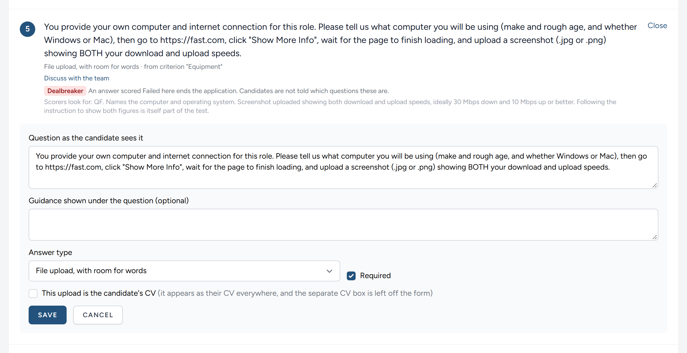Select the File upload, with room for words option
Screen dimensions: 687x353
click(91, 271)
